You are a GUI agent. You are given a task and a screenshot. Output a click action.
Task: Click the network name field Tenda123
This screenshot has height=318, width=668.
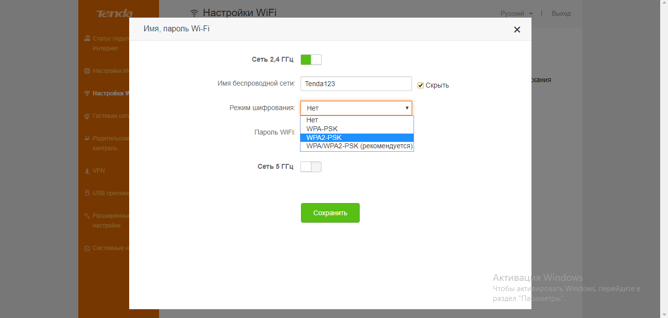click(x=356, y=84)
